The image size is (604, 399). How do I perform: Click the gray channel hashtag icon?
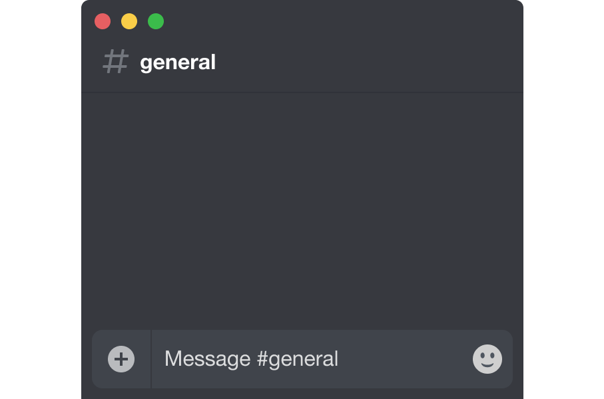(116, 61)
